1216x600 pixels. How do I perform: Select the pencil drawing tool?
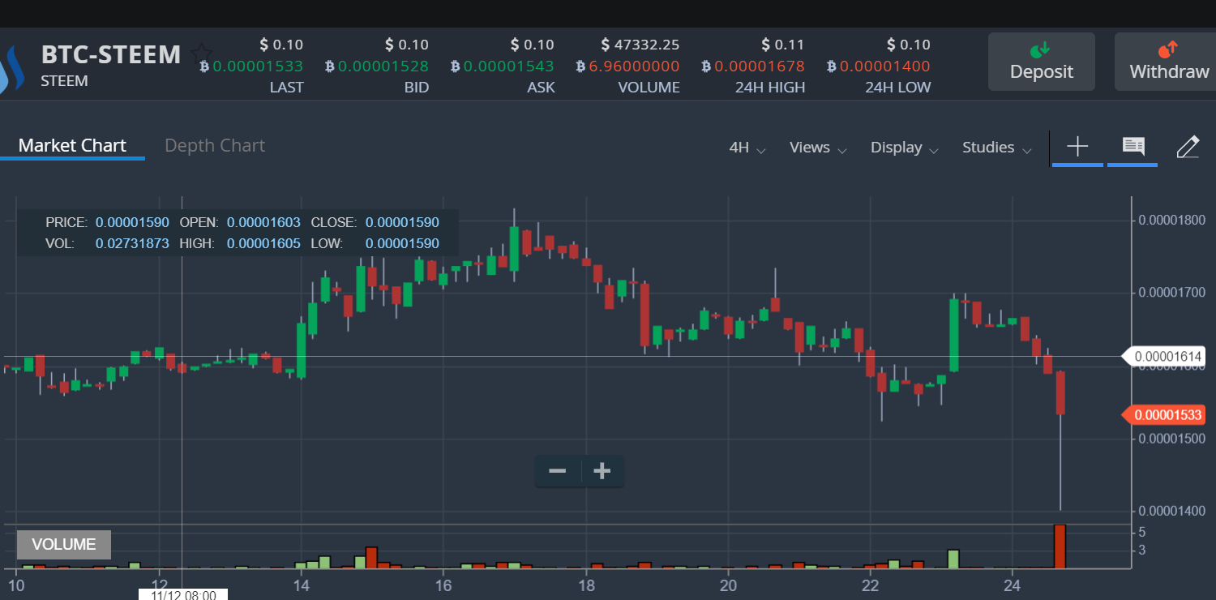(1187, 147)
